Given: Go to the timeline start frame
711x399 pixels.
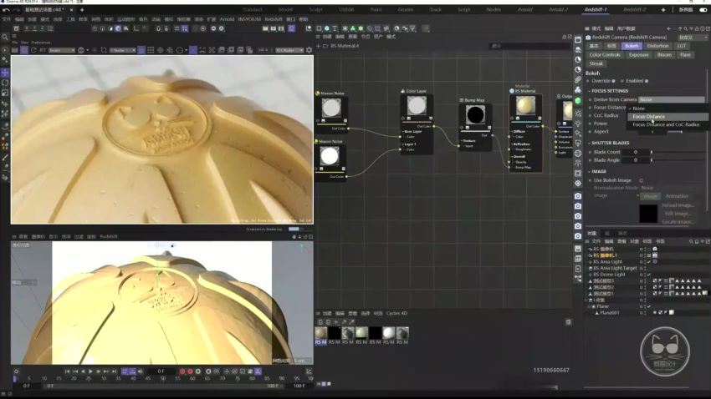Looking at the screenshot, I should tap(67, 371).
